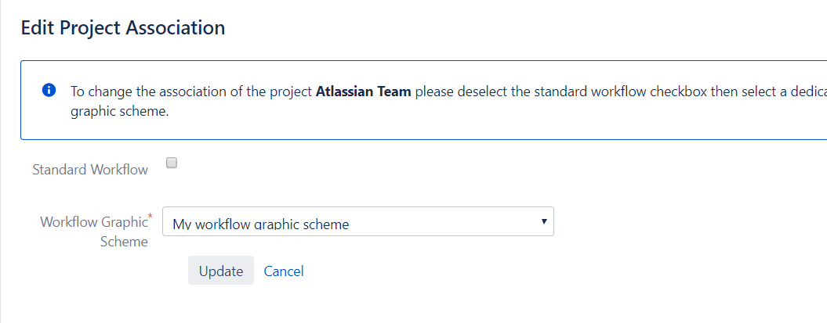Click the dropdown arrow of scheme selector
The image size is (827, 323).
pyautogui.click(x=543, y=221)
